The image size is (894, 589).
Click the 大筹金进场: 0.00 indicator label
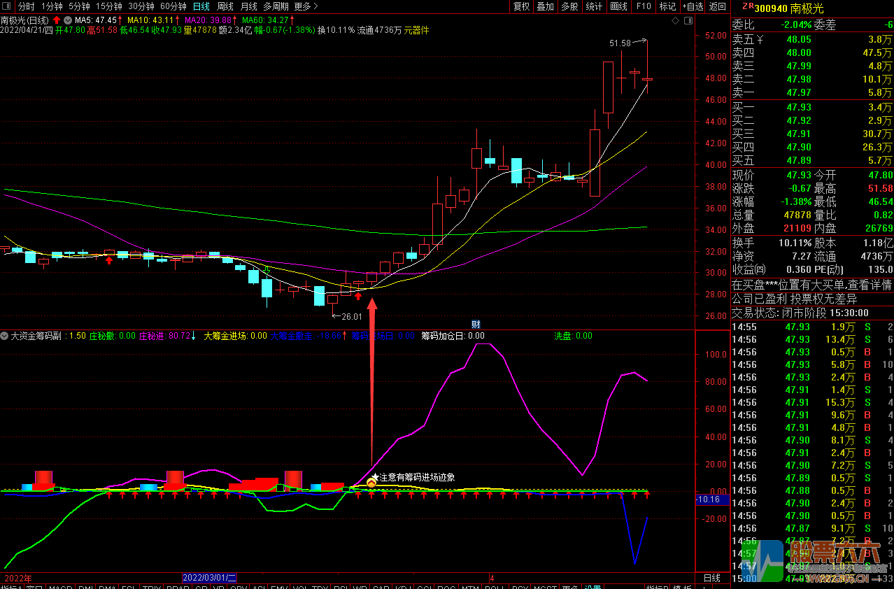[235, 336]
